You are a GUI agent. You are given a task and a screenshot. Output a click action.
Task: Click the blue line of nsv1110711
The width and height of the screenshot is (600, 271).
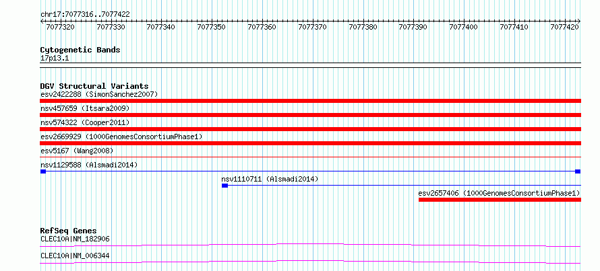click(x=404, y=186)
